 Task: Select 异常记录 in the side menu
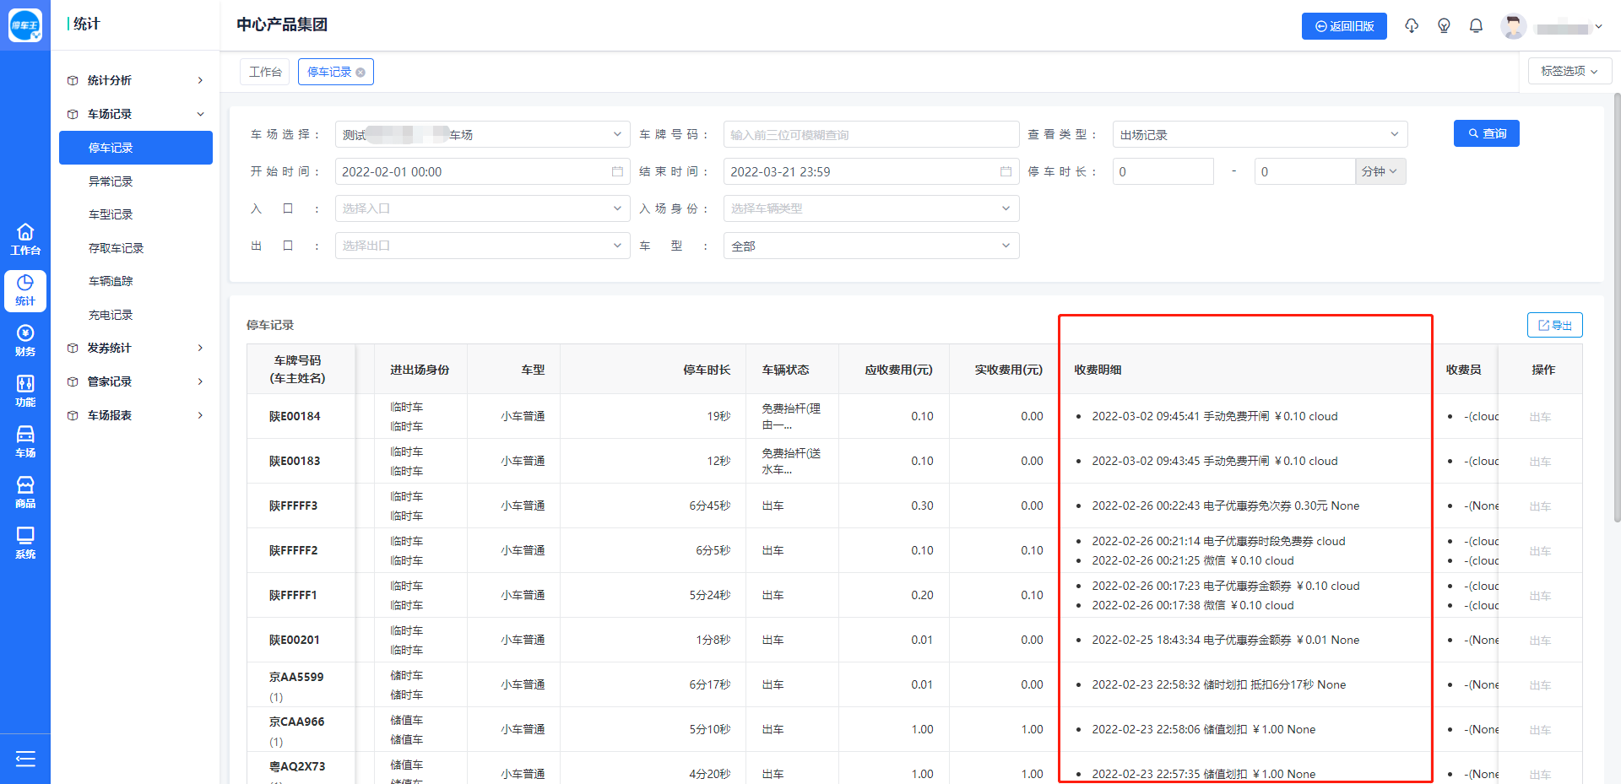click(111, 181)
